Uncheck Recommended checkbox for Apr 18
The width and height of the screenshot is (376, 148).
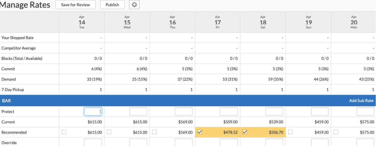[245, 132]
